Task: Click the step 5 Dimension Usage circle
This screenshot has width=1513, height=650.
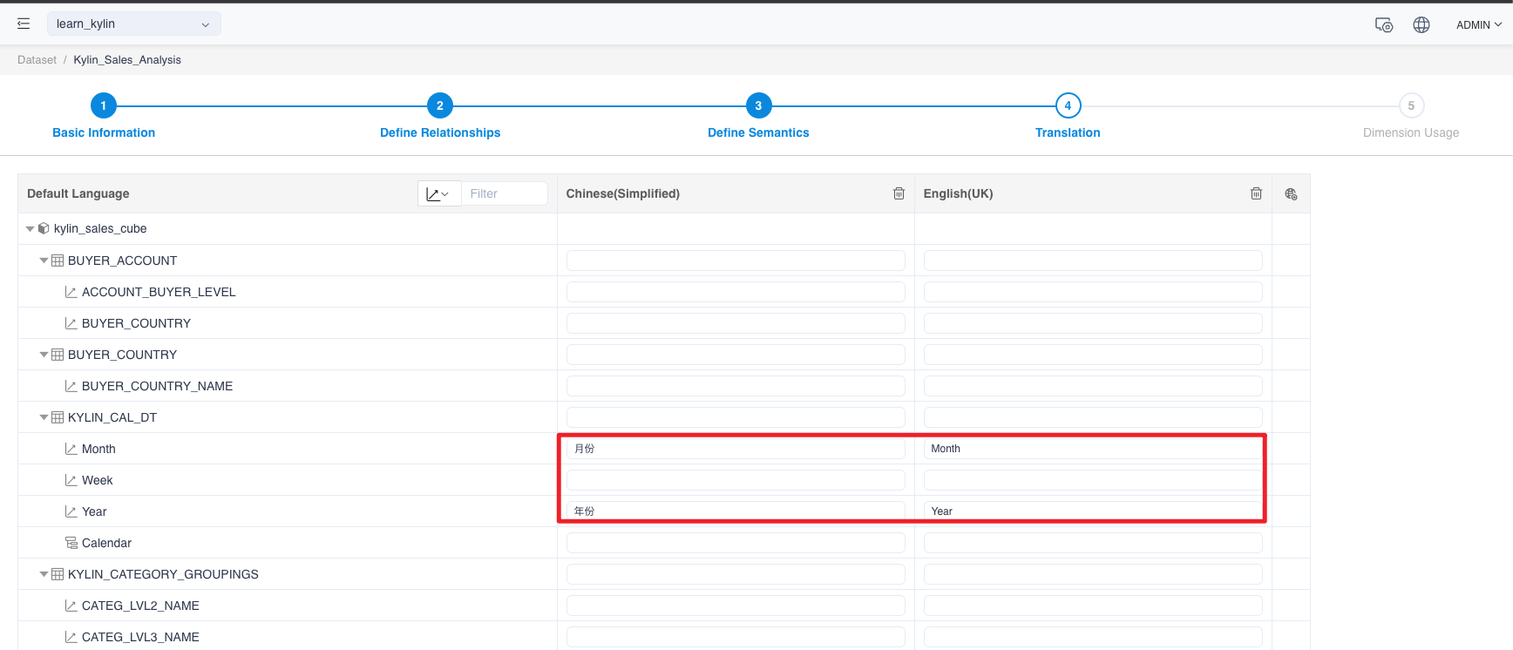Action: coord(1411,106)
